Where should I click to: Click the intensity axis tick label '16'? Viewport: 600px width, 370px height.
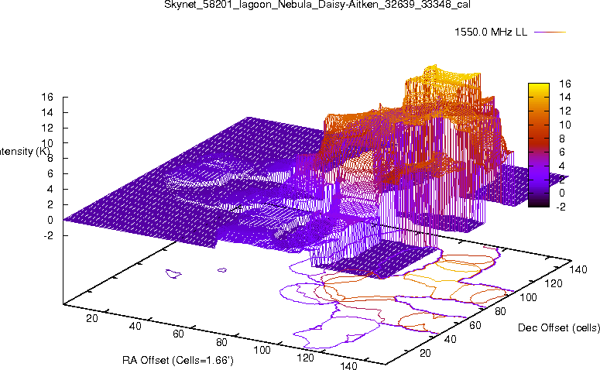click(x=47, y=97)
